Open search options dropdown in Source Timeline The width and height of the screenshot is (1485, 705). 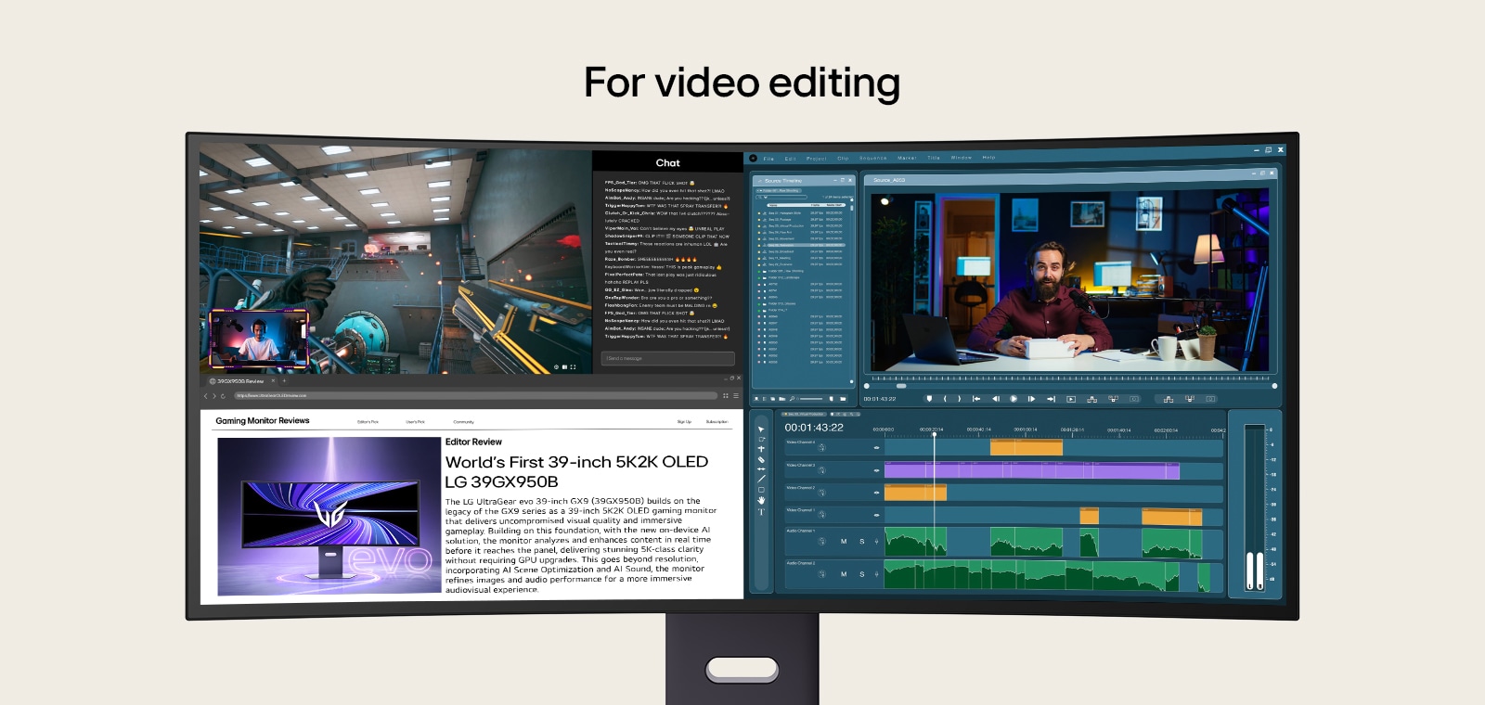(x=766, y=198)
